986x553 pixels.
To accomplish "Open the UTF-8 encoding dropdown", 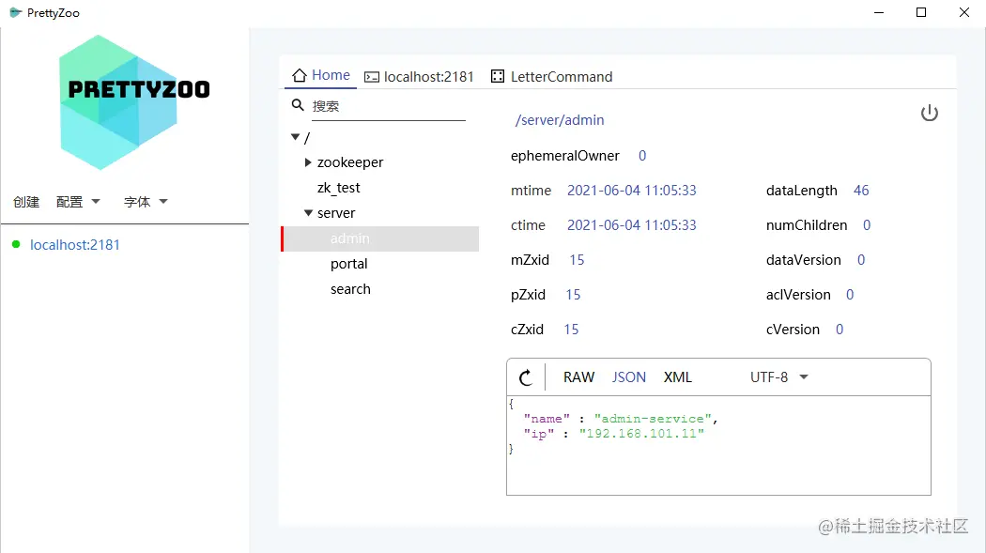I will pos(778,377).
